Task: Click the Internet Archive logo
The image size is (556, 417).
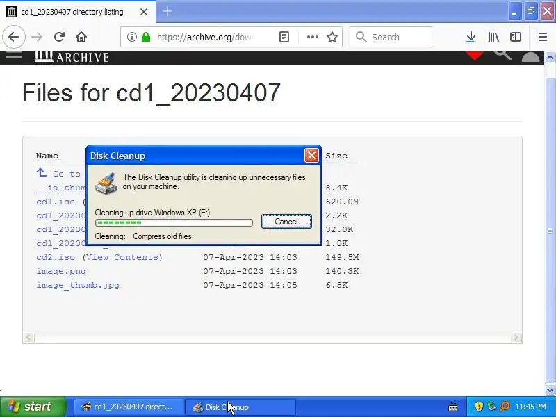Action: 72,57
